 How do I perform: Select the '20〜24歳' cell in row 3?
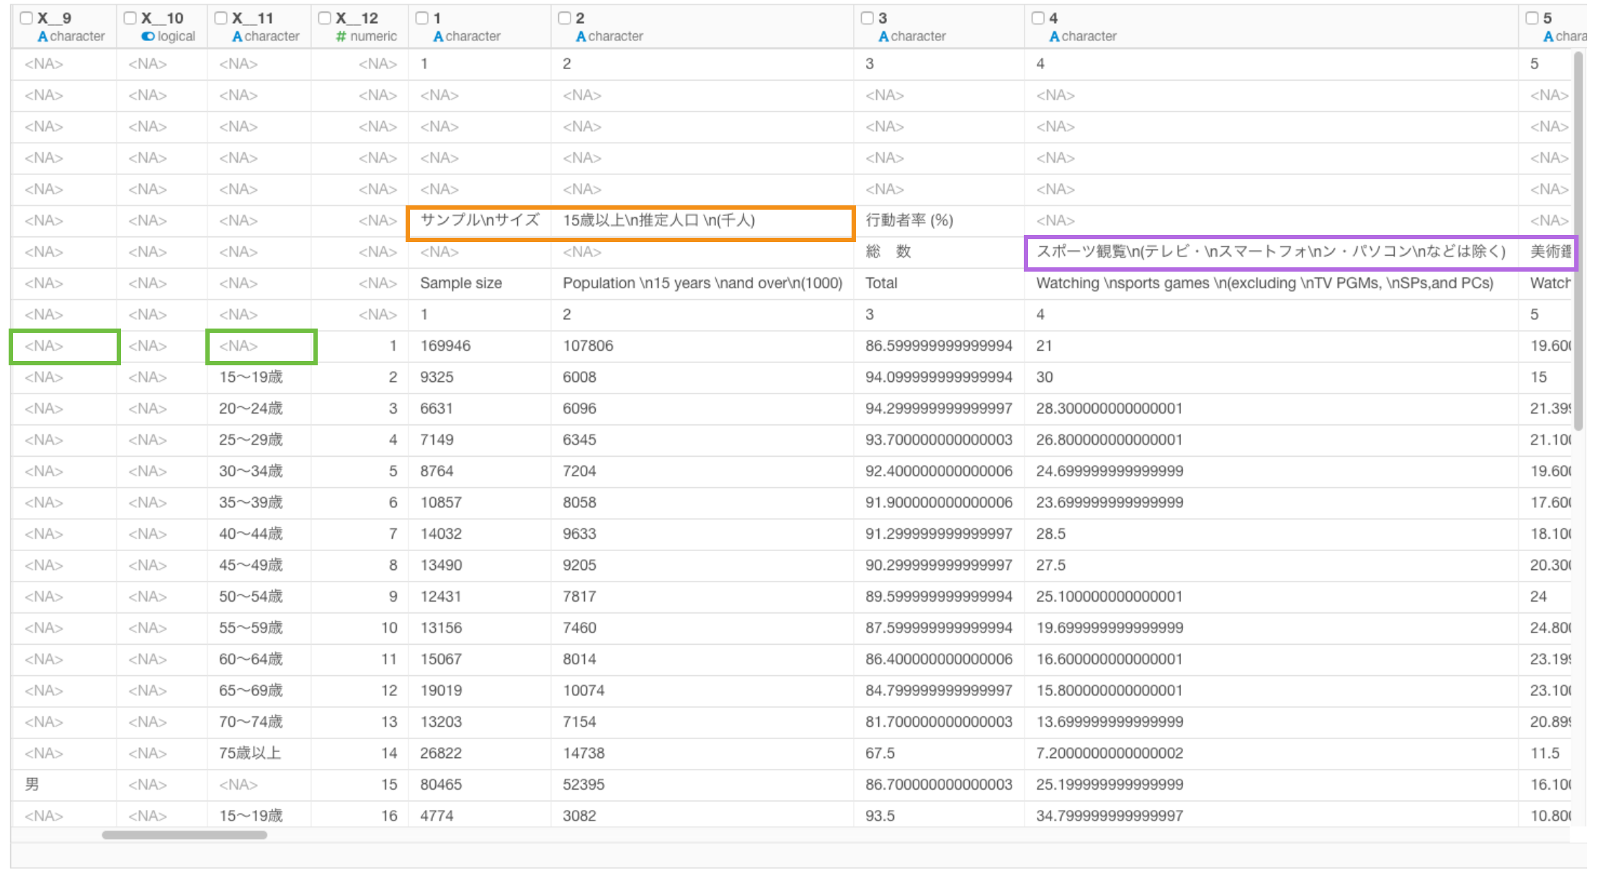[x=259, y=409]
